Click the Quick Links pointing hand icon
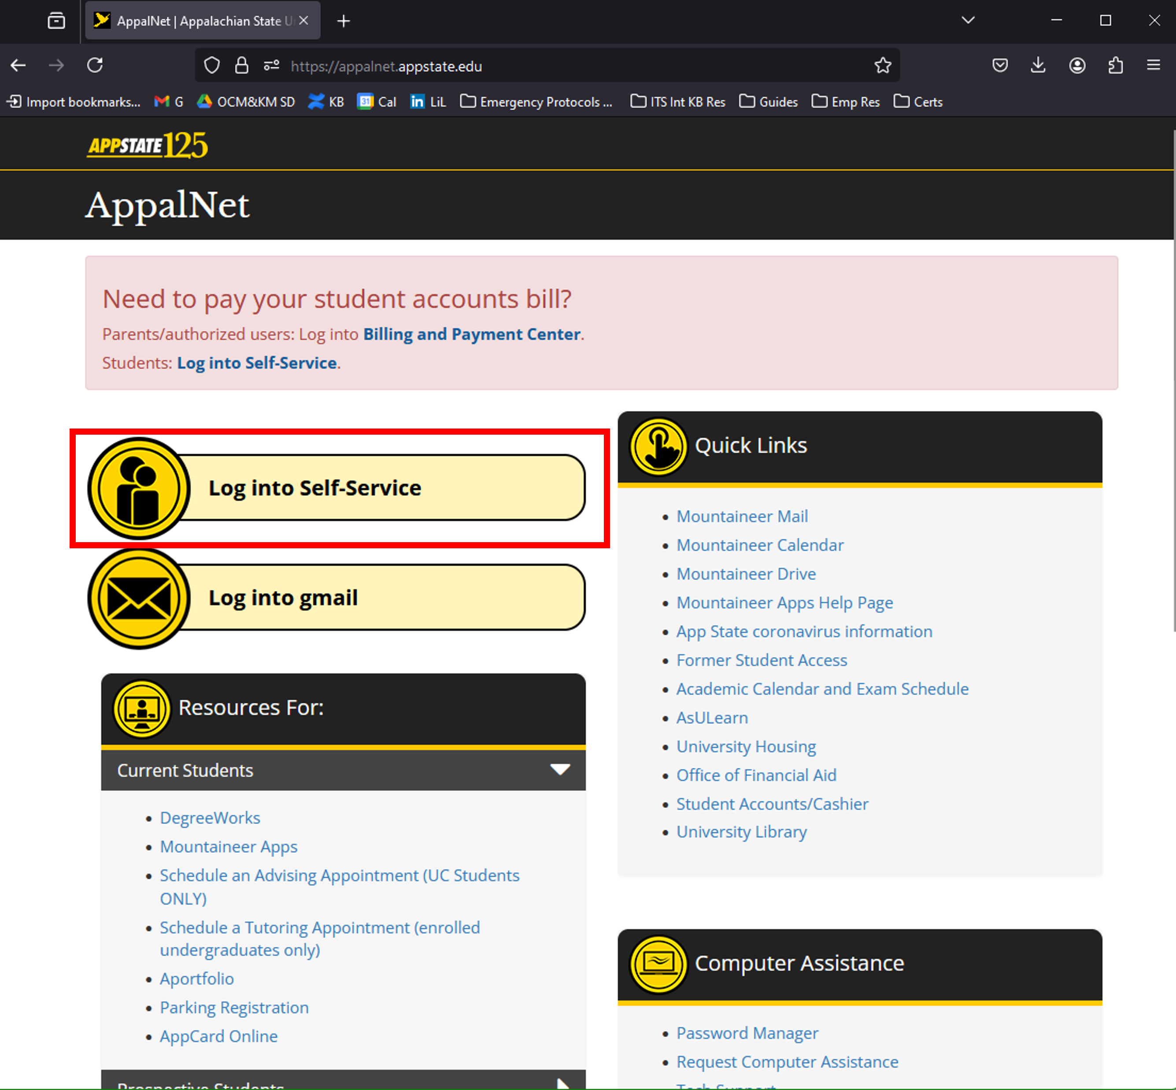1176x1090 pixels. [658, 446]
